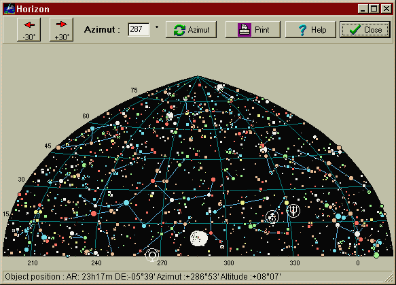Click the red right arrow +30° button
This screenshot has width=396, height=285.
click(x=61, y=29)
